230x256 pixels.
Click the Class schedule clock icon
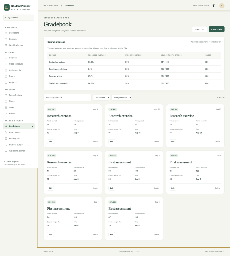[x=6, y=64]
